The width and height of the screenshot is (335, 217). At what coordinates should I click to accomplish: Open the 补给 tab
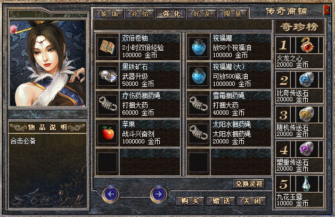(140, 14)
